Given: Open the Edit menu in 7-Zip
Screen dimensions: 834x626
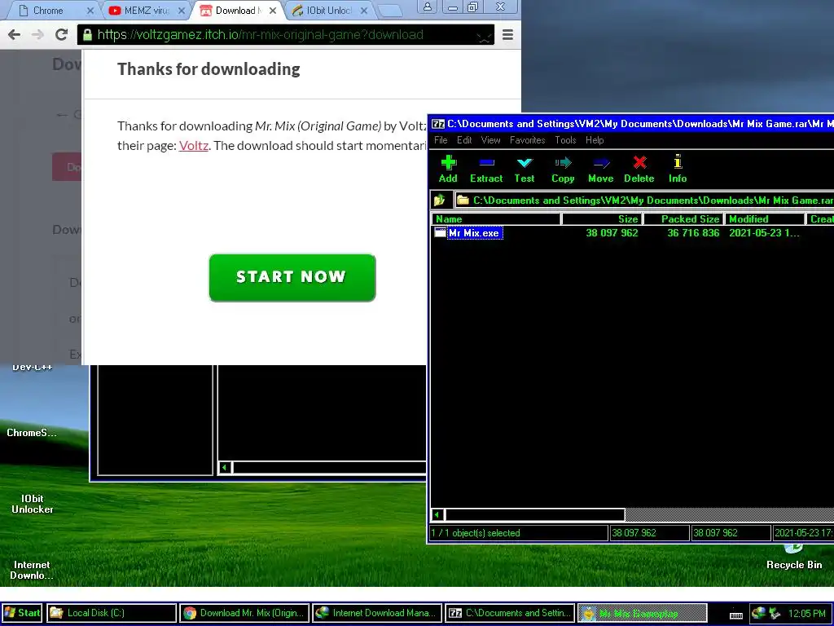Looking at the screenshot, I should tap(464, 140).
